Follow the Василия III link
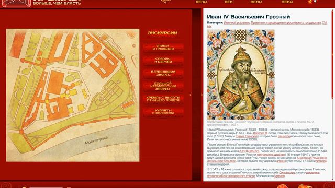335x188 pixels. pyautogui.click(x=260, y=133)
